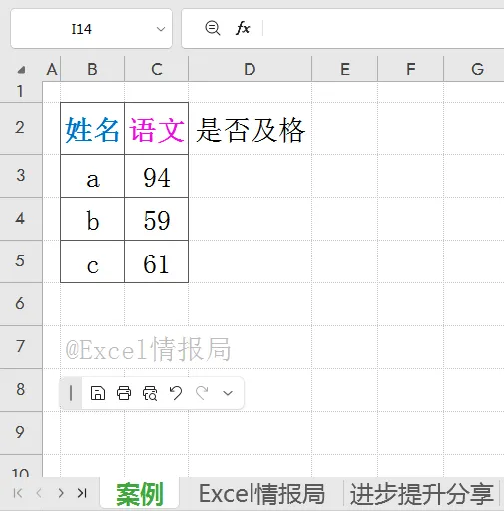This screenshot has width=504, height=511.
Task: Select column F header
Action: coord(411,69)
